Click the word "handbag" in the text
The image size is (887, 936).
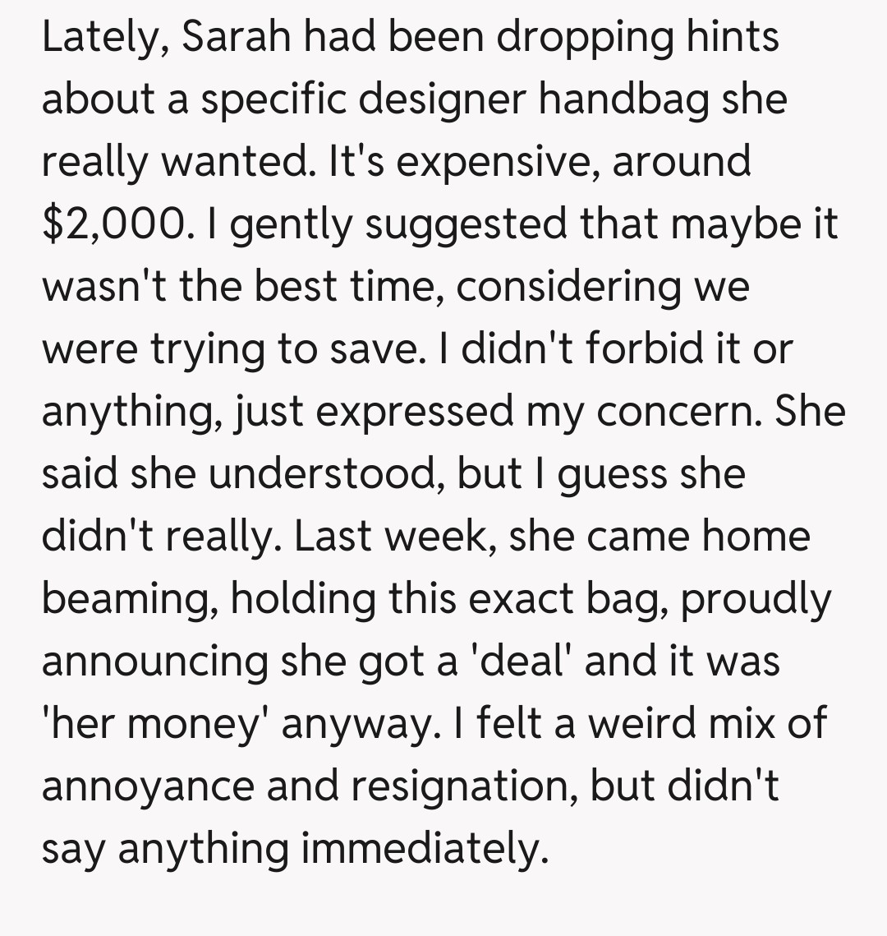[628, 99]
